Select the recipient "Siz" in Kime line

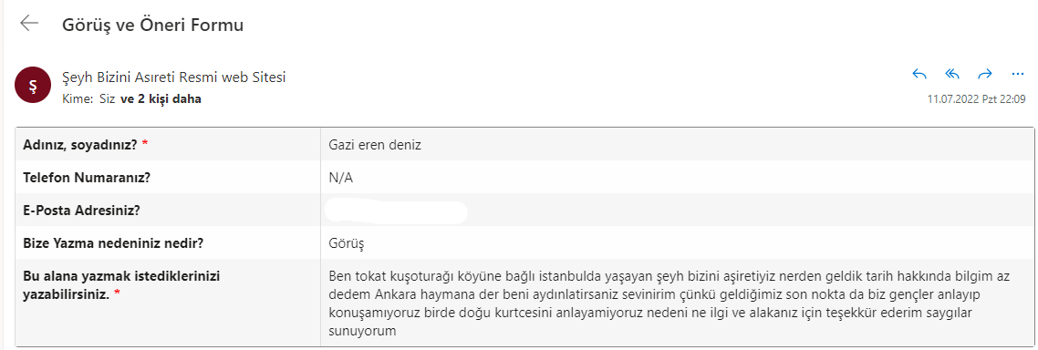[x=106, y=99]
